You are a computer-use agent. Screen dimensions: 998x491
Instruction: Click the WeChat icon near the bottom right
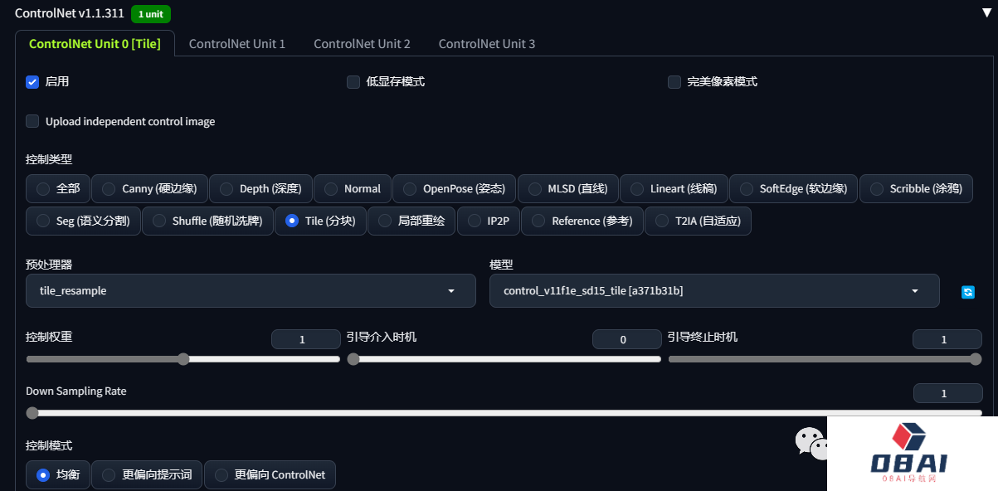[811, 444]
